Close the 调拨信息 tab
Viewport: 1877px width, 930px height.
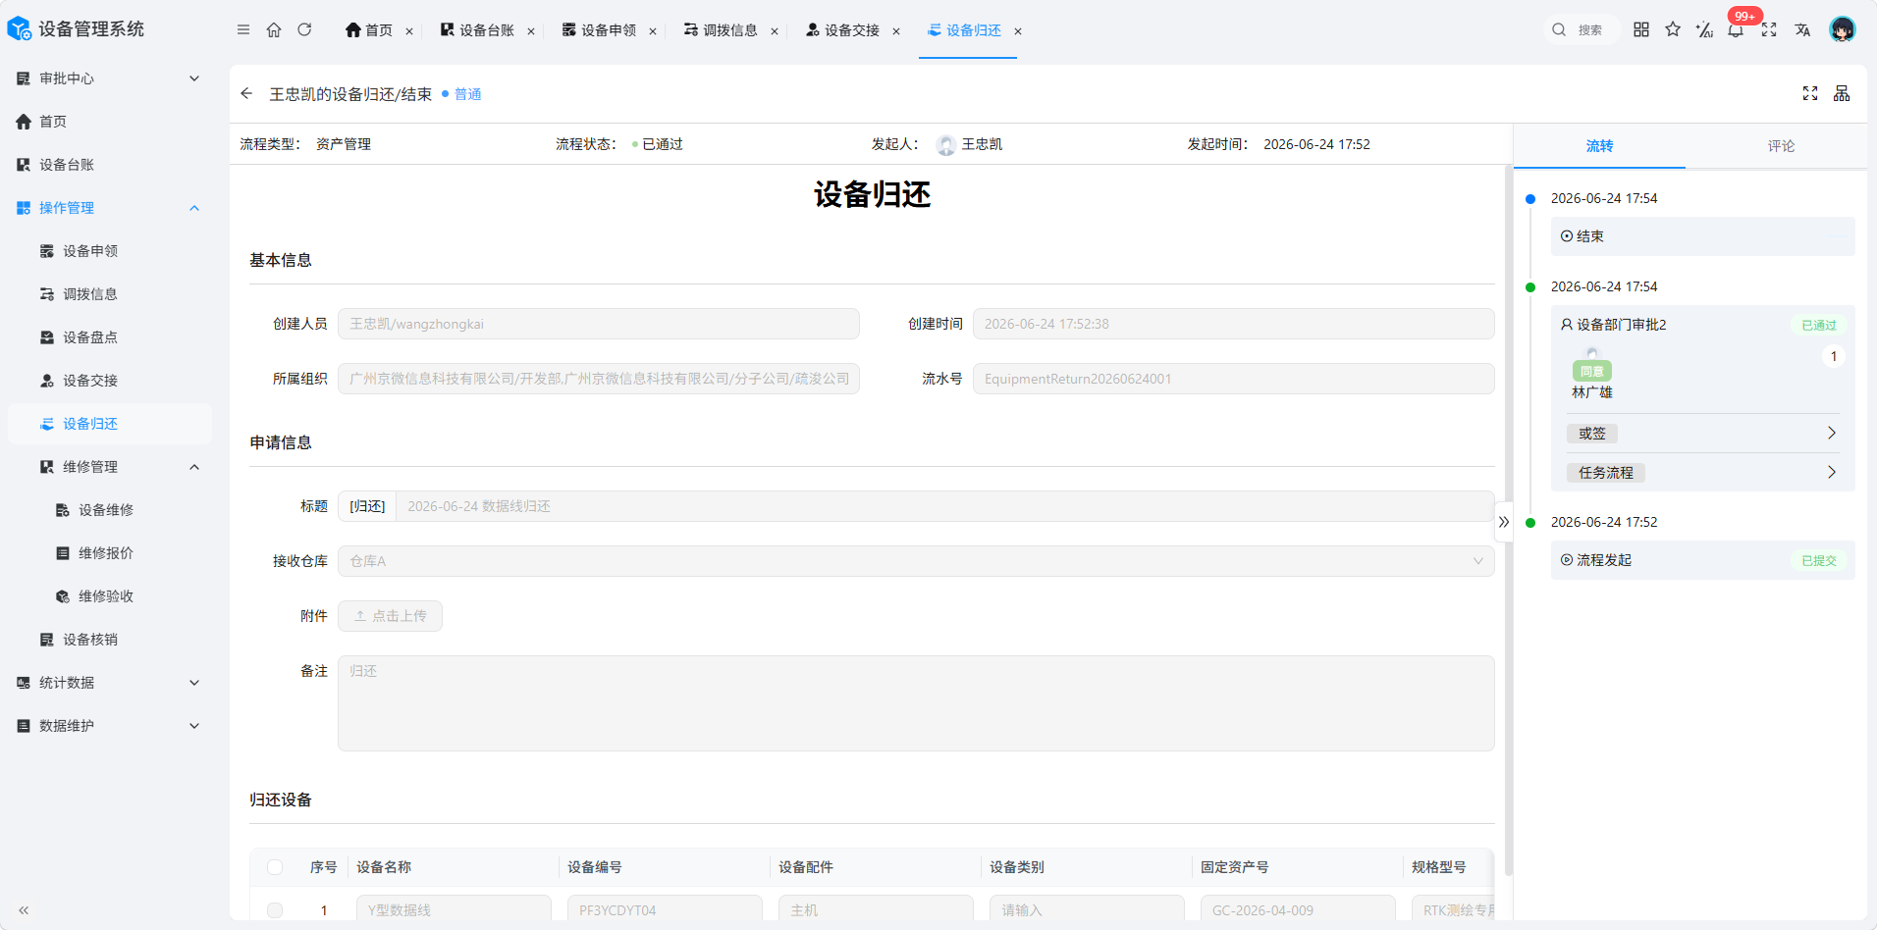click(775, 31)
